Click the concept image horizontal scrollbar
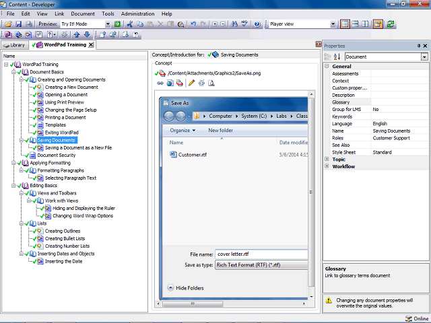 coord(193,303)
